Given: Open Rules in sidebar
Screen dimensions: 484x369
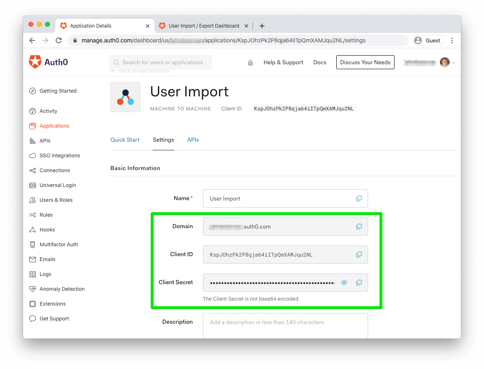Looking at the screenshot, I should coord(41,215).
